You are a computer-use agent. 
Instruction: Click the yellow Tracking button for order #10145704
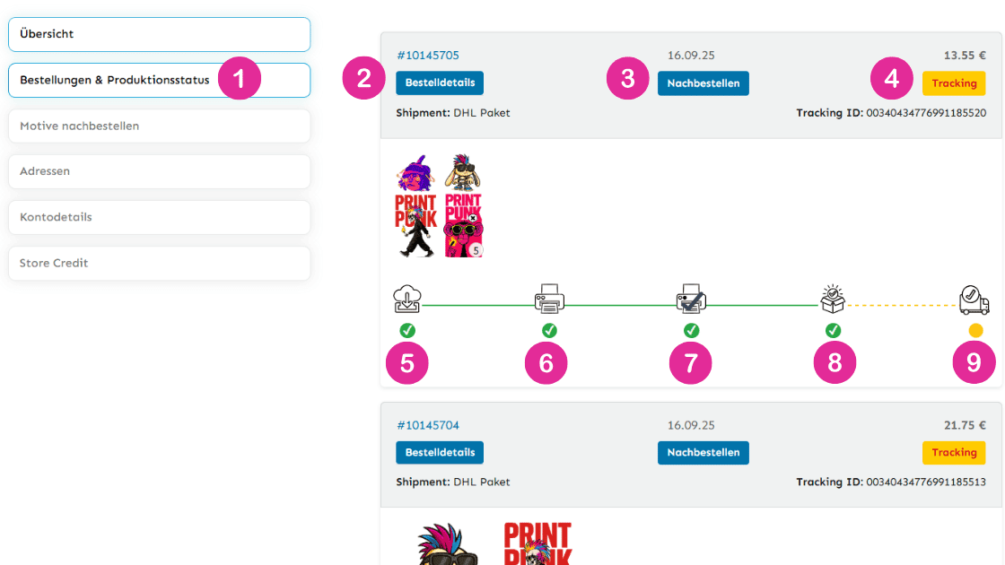click(954, 452)
